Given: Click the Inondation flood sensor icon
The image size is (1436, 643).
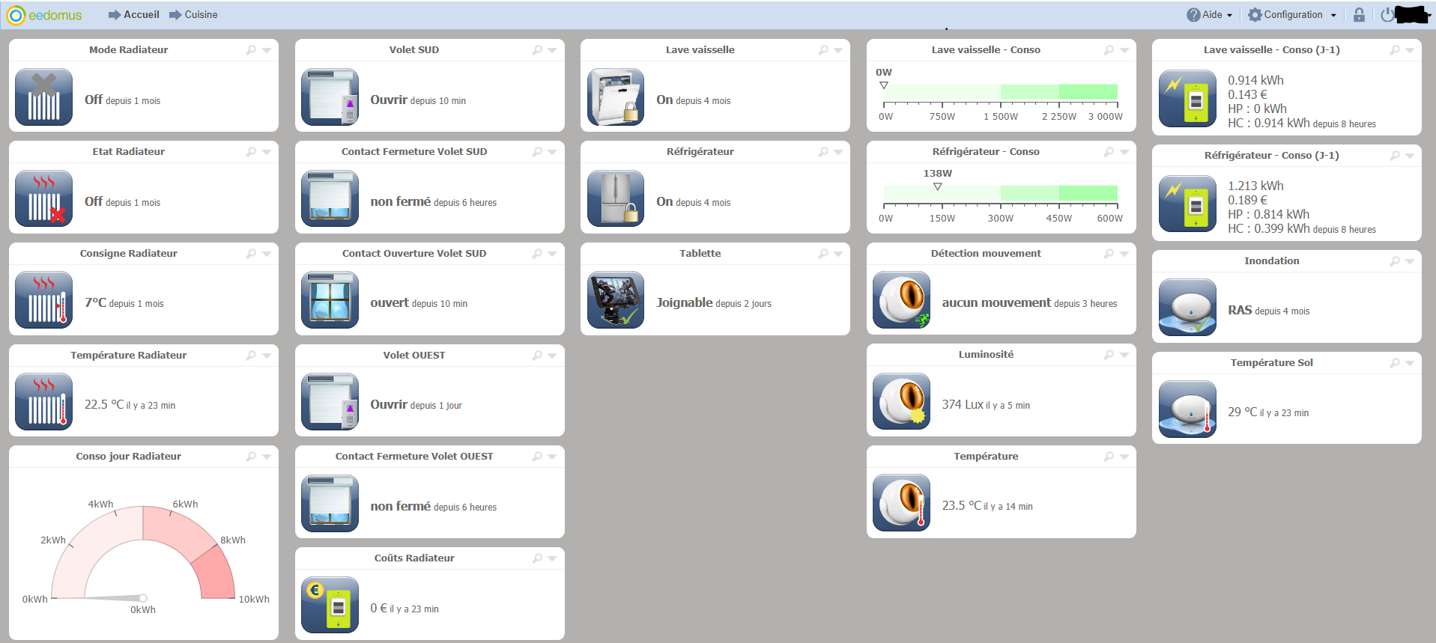Looking at the screenshot, I should [1187, 308].
